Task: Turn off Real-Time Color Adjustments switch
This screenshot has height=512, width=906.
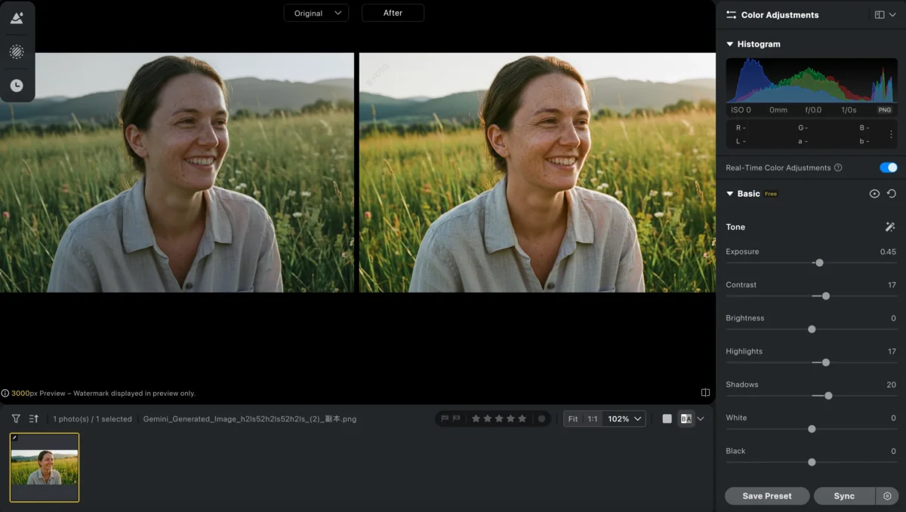Action: pyautogui.click(x=889, y=167)
